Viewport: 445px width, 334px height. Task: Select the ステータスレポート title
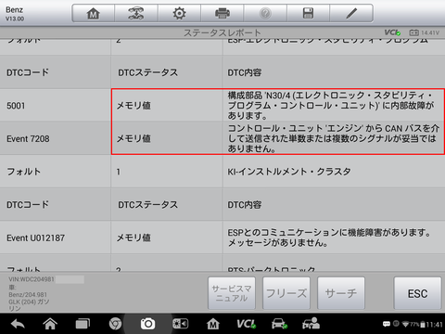coord(222,32)
